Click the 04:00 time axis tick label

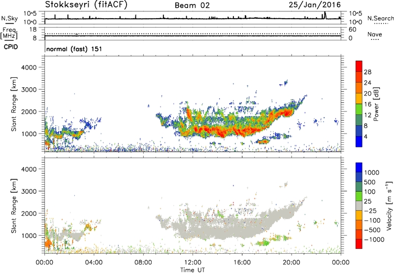[94, 263]
